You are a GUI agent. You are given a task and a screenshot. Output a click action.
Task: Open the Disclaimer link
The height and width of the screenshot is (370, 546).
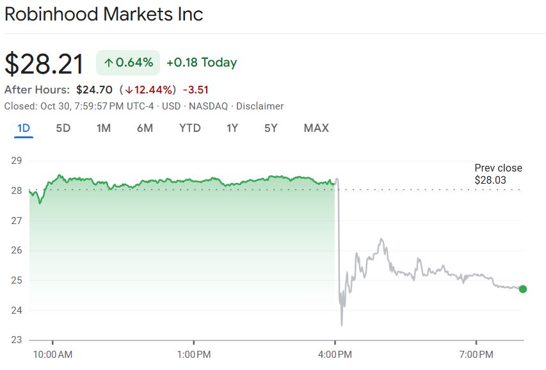tap(260, 106)
